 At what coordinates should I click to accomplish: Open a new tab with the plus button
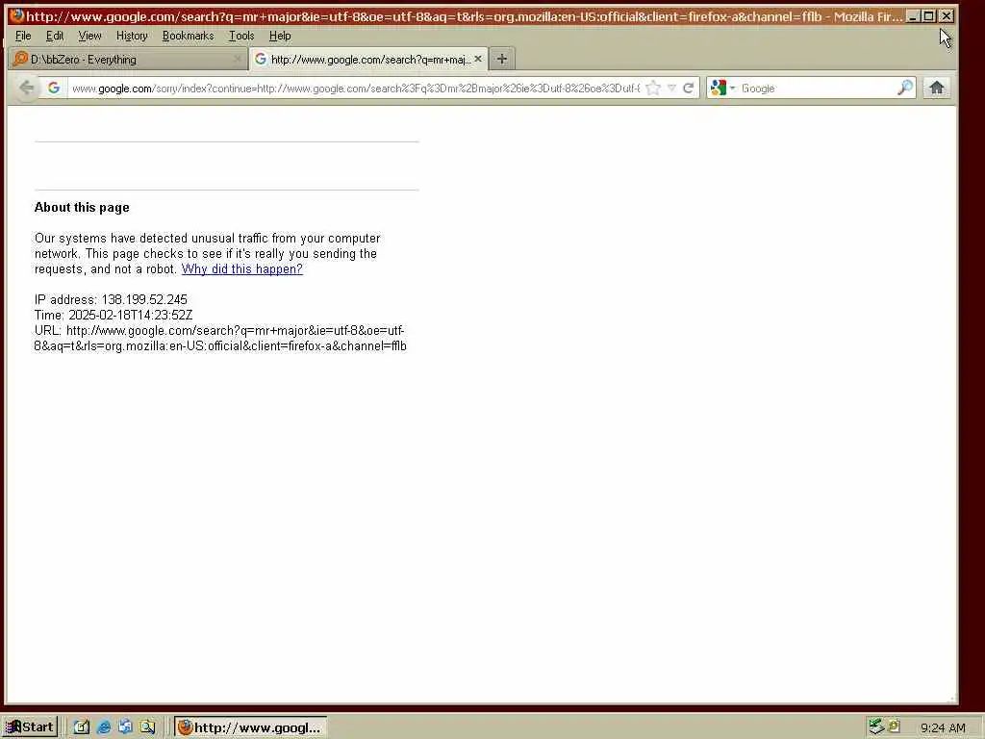click(501, 59)
